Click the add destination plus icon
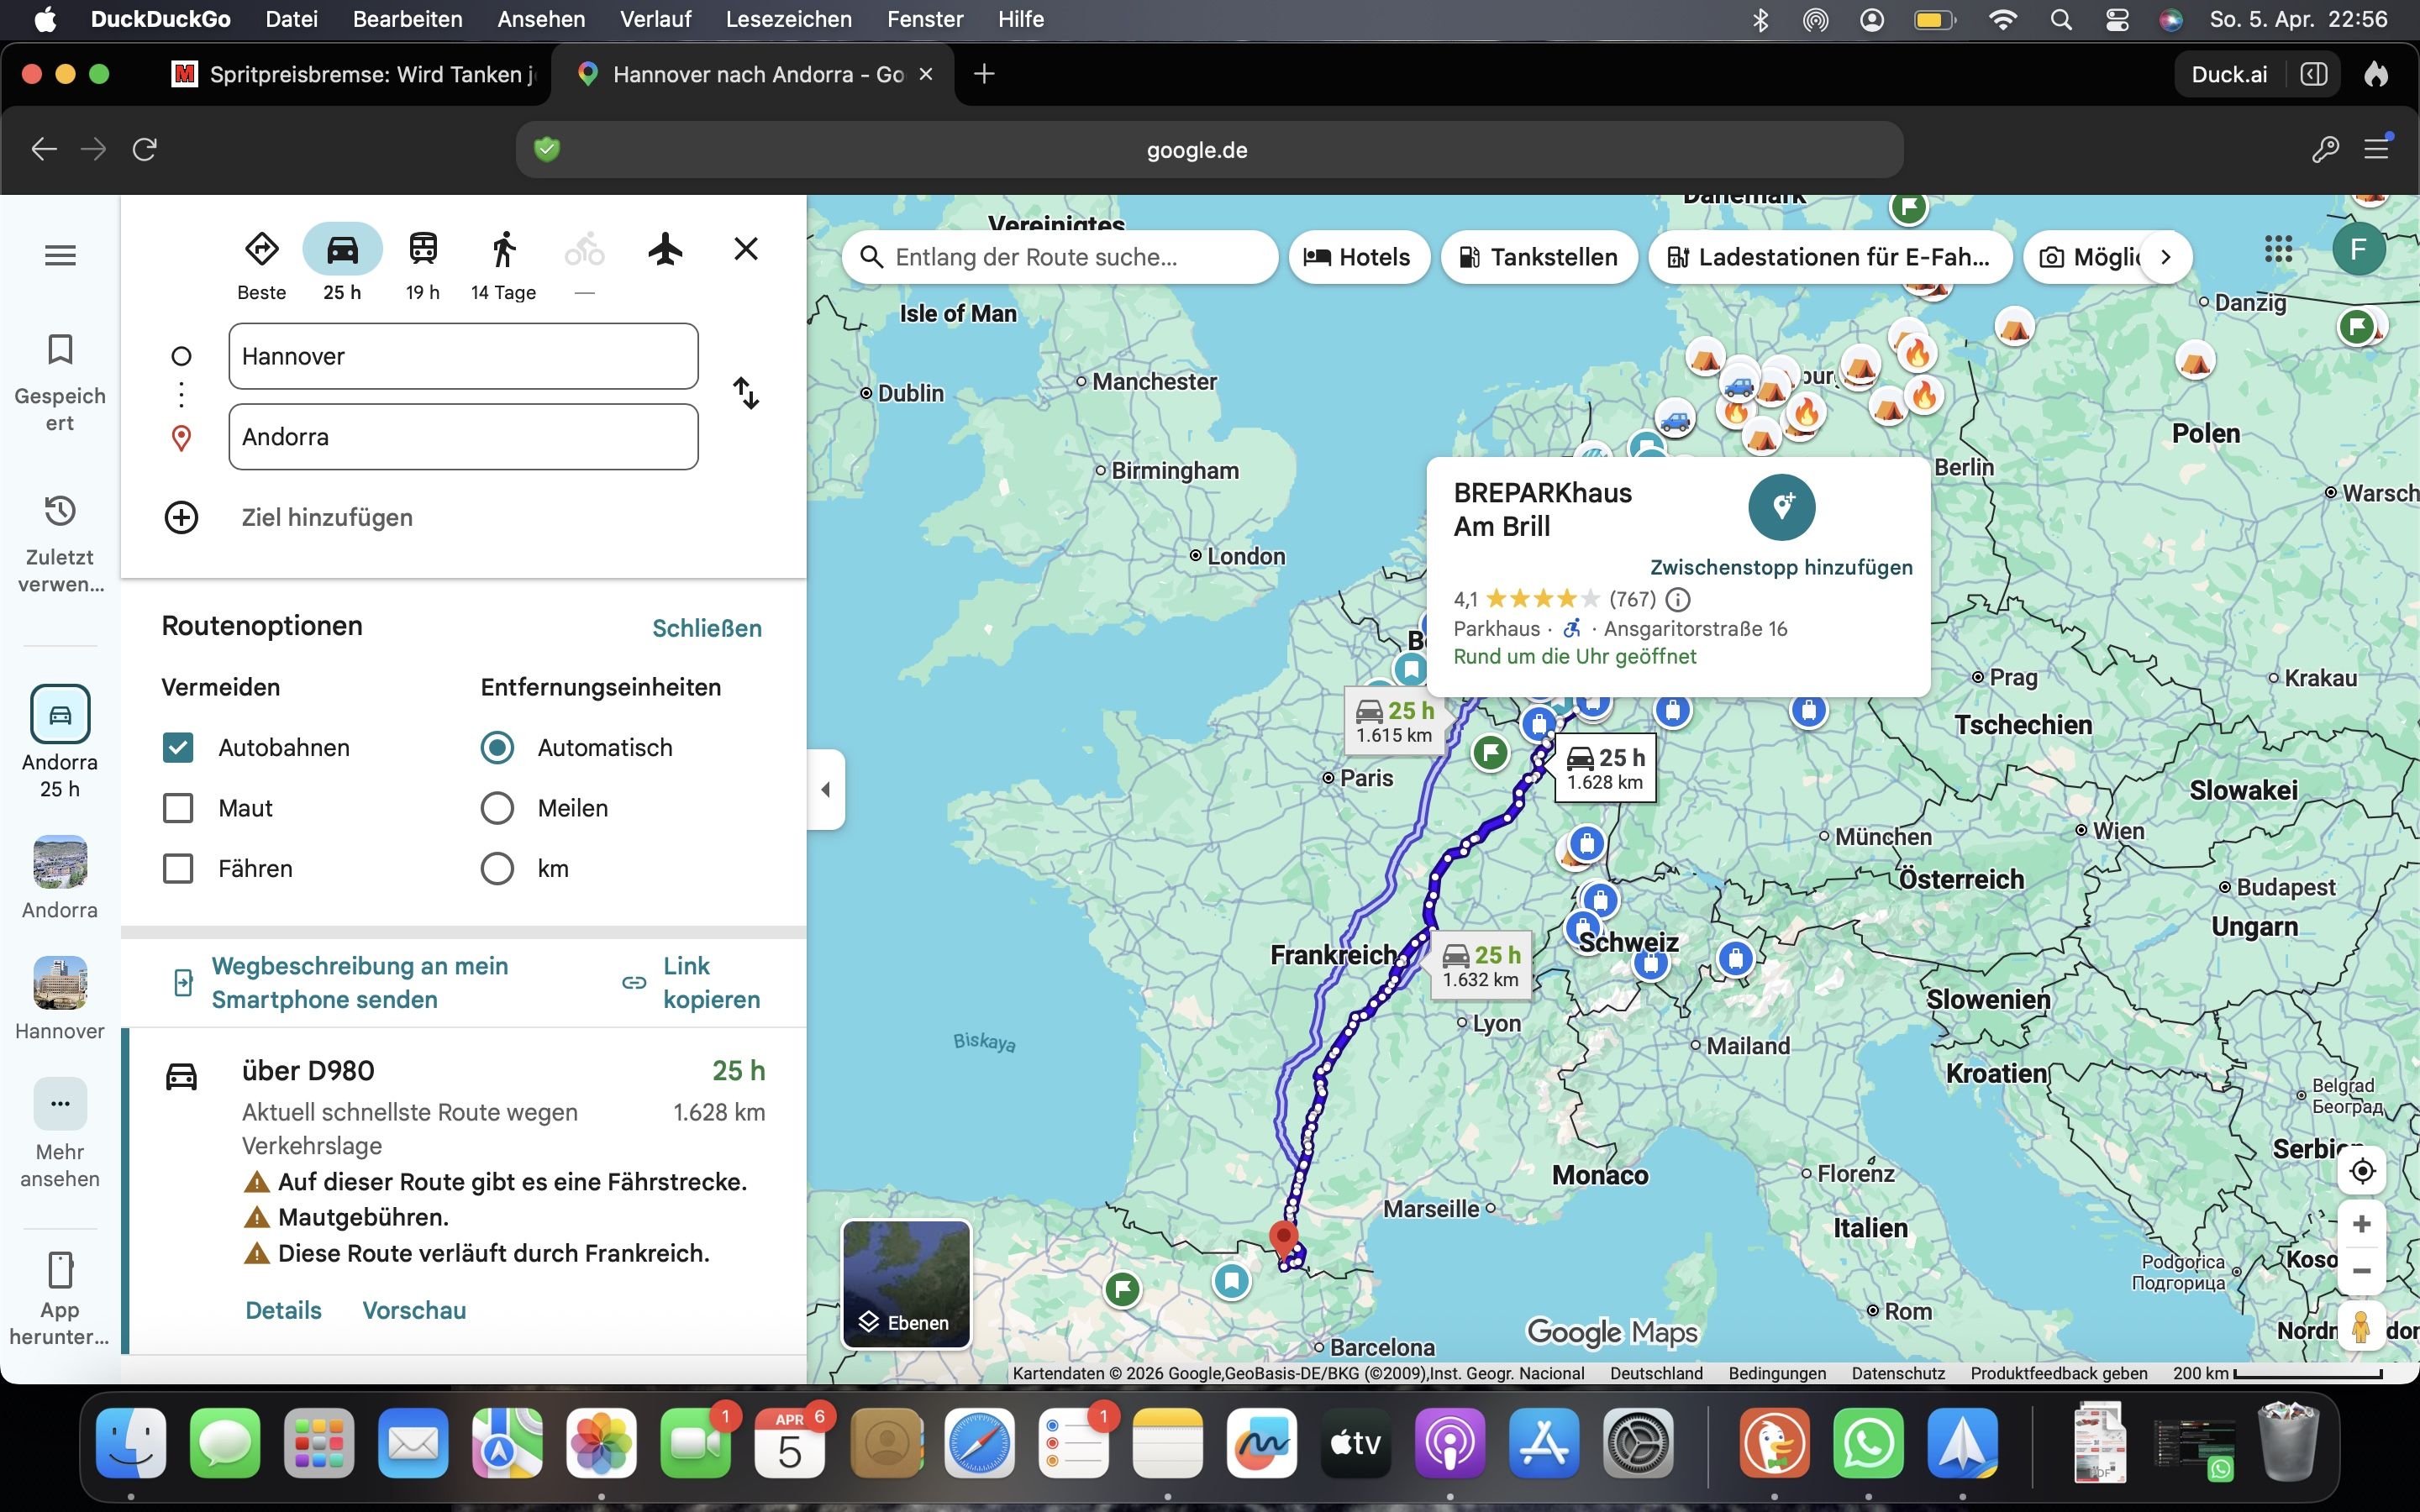This screenshot has width=2420, height=1512. coord(181,517)
